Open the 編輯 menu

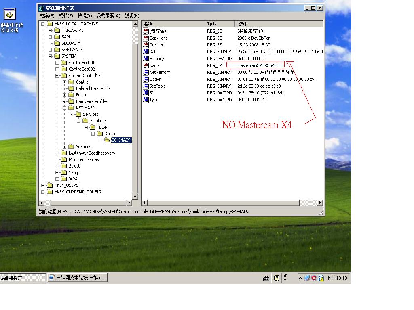(65, 15)
